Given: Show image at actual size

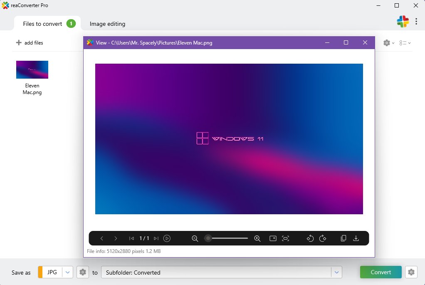Looking at the screenshot, I should [x=273, y=238].
